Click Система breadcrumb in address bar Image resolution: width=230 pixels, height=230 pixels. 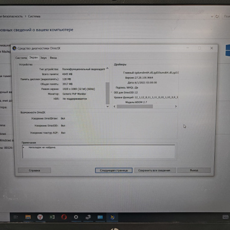34,16
